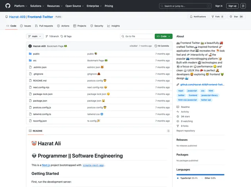The width and height of the screenshot is (251, 187).
Task: Open the .eslintrc.json file
Action: [x=40, y=67]
